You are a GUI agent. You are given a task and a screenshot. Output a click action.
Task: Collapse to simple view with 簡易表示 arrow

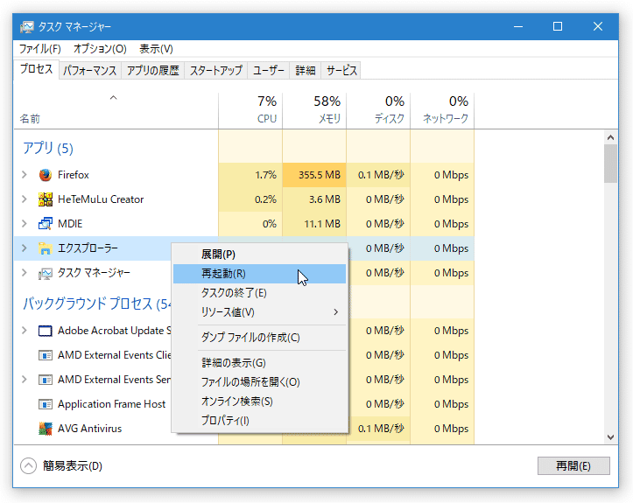pos(28,466)
